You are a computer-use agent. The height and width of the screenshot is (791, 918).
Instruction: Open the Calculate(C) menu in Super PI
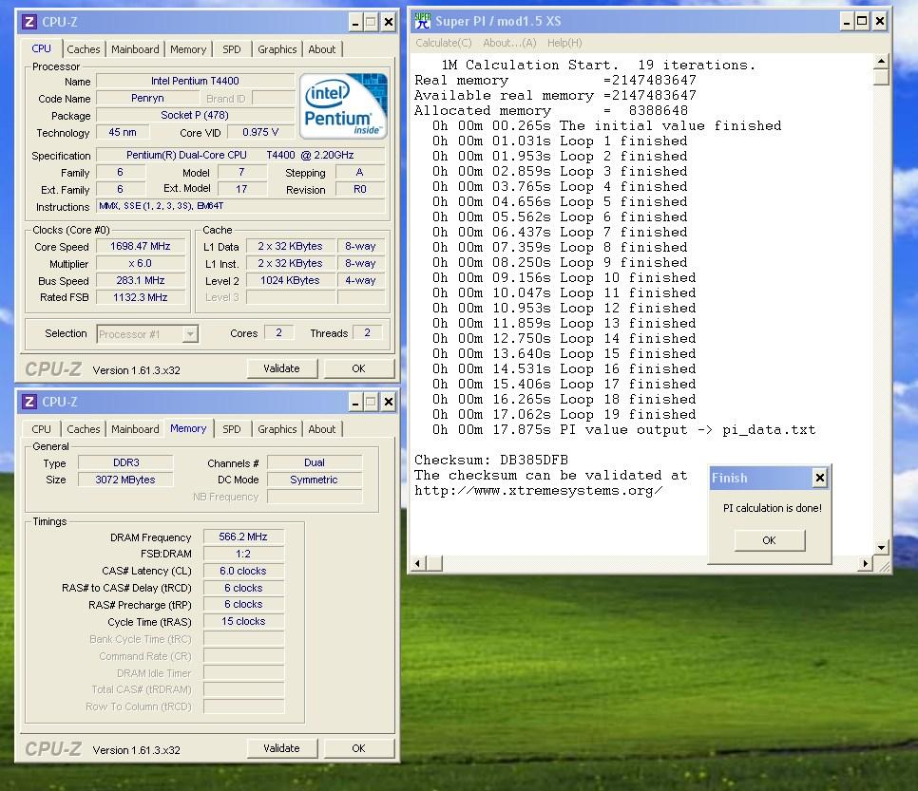click(443, 43)
